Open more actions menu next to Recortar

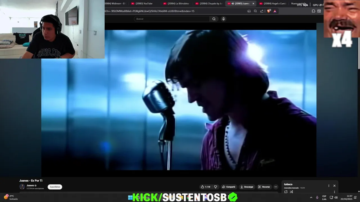(x=276, y=187)
